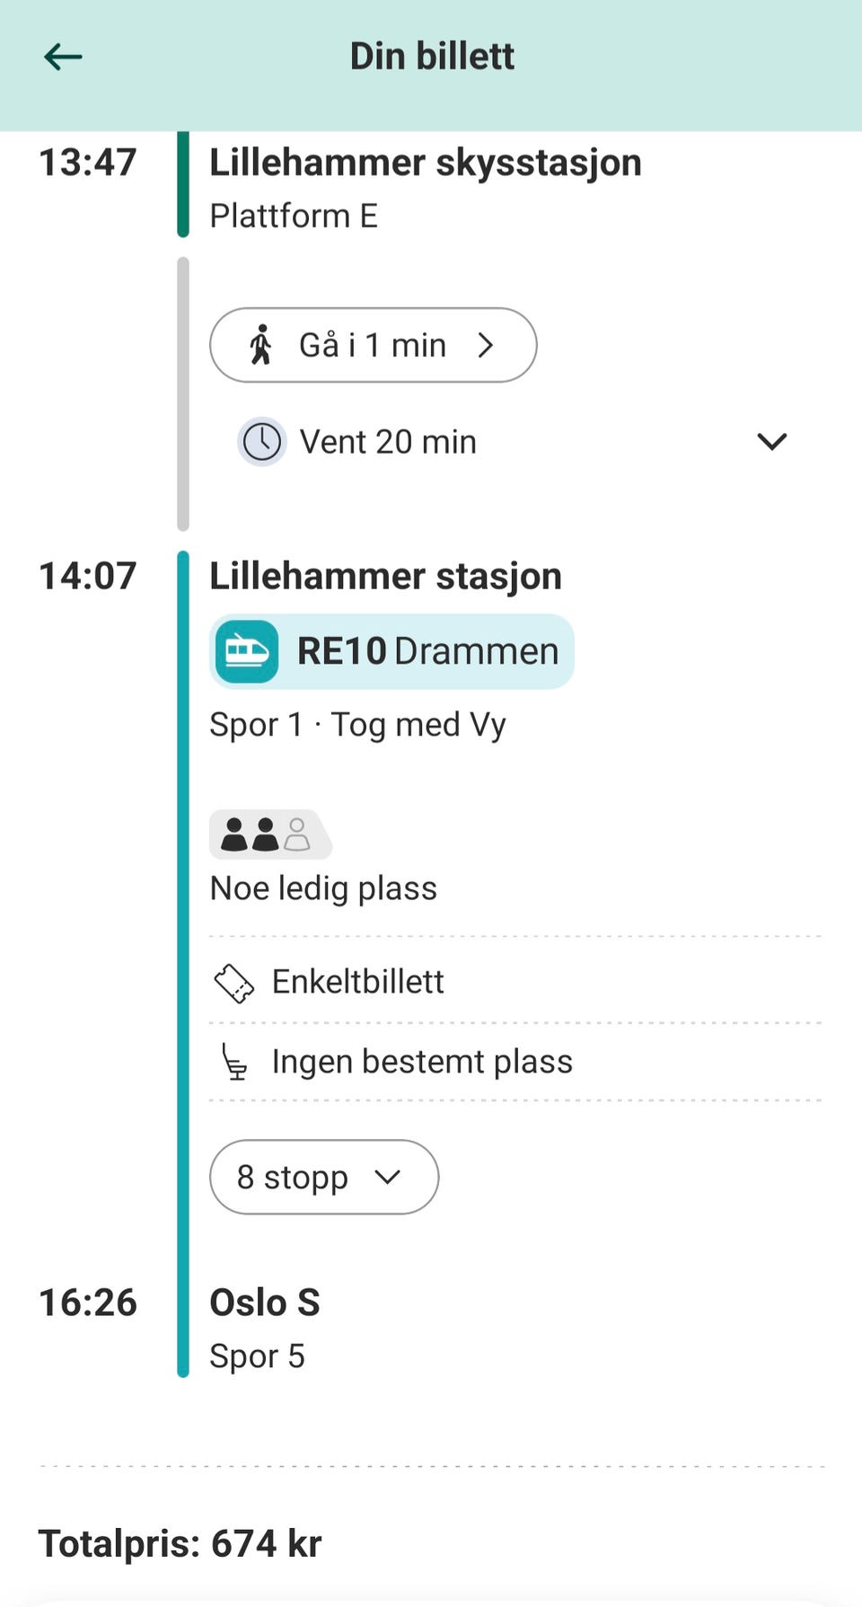Tap the teal train icon for RE10
The width and height of the screenshot is (862, 1607).
tap(247, 651)
